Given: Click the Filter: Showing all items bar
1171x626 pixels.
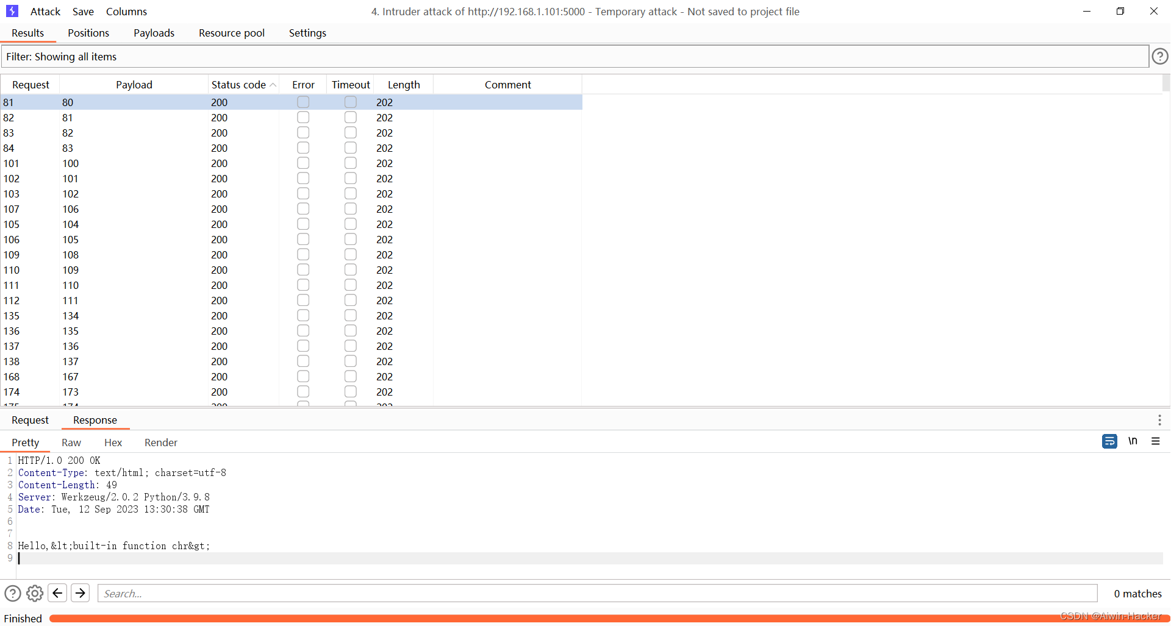Looking at the screenshot, I should [x=575, y=57].
